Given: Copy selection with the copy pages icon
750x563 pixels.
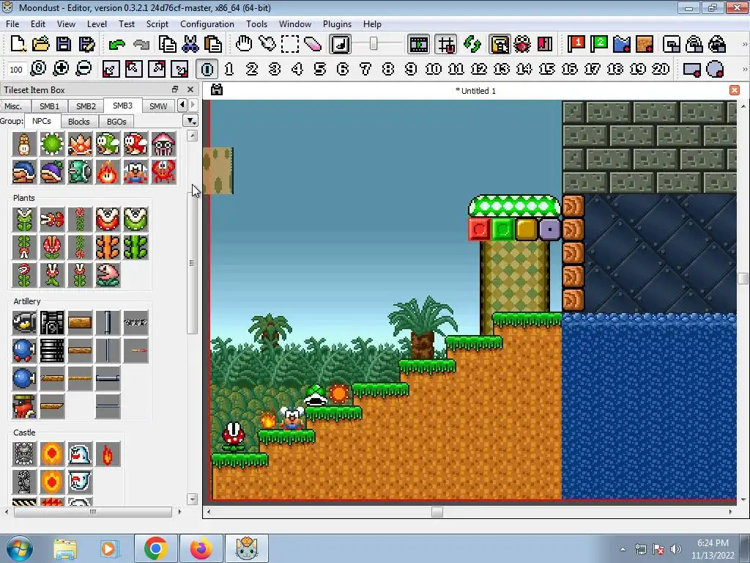Looking at the screenshot, I should point(168,45).
